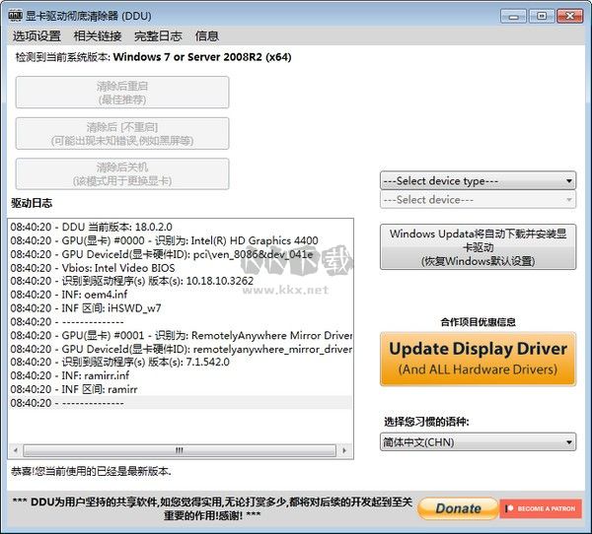Image resolution: width=592 pixels, height=534 pixels.
Task: Click the Windows Update 恢复默认设置 button
Action: (x=478, y=247)
